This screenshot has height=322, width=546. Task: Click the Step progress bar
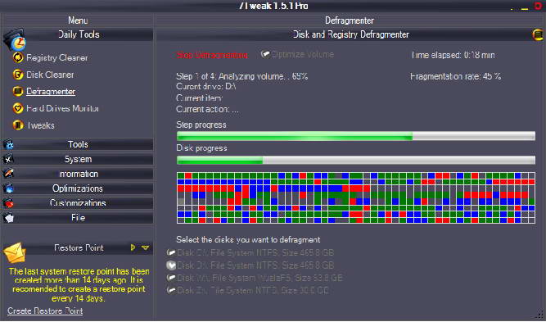coord(356,136)
